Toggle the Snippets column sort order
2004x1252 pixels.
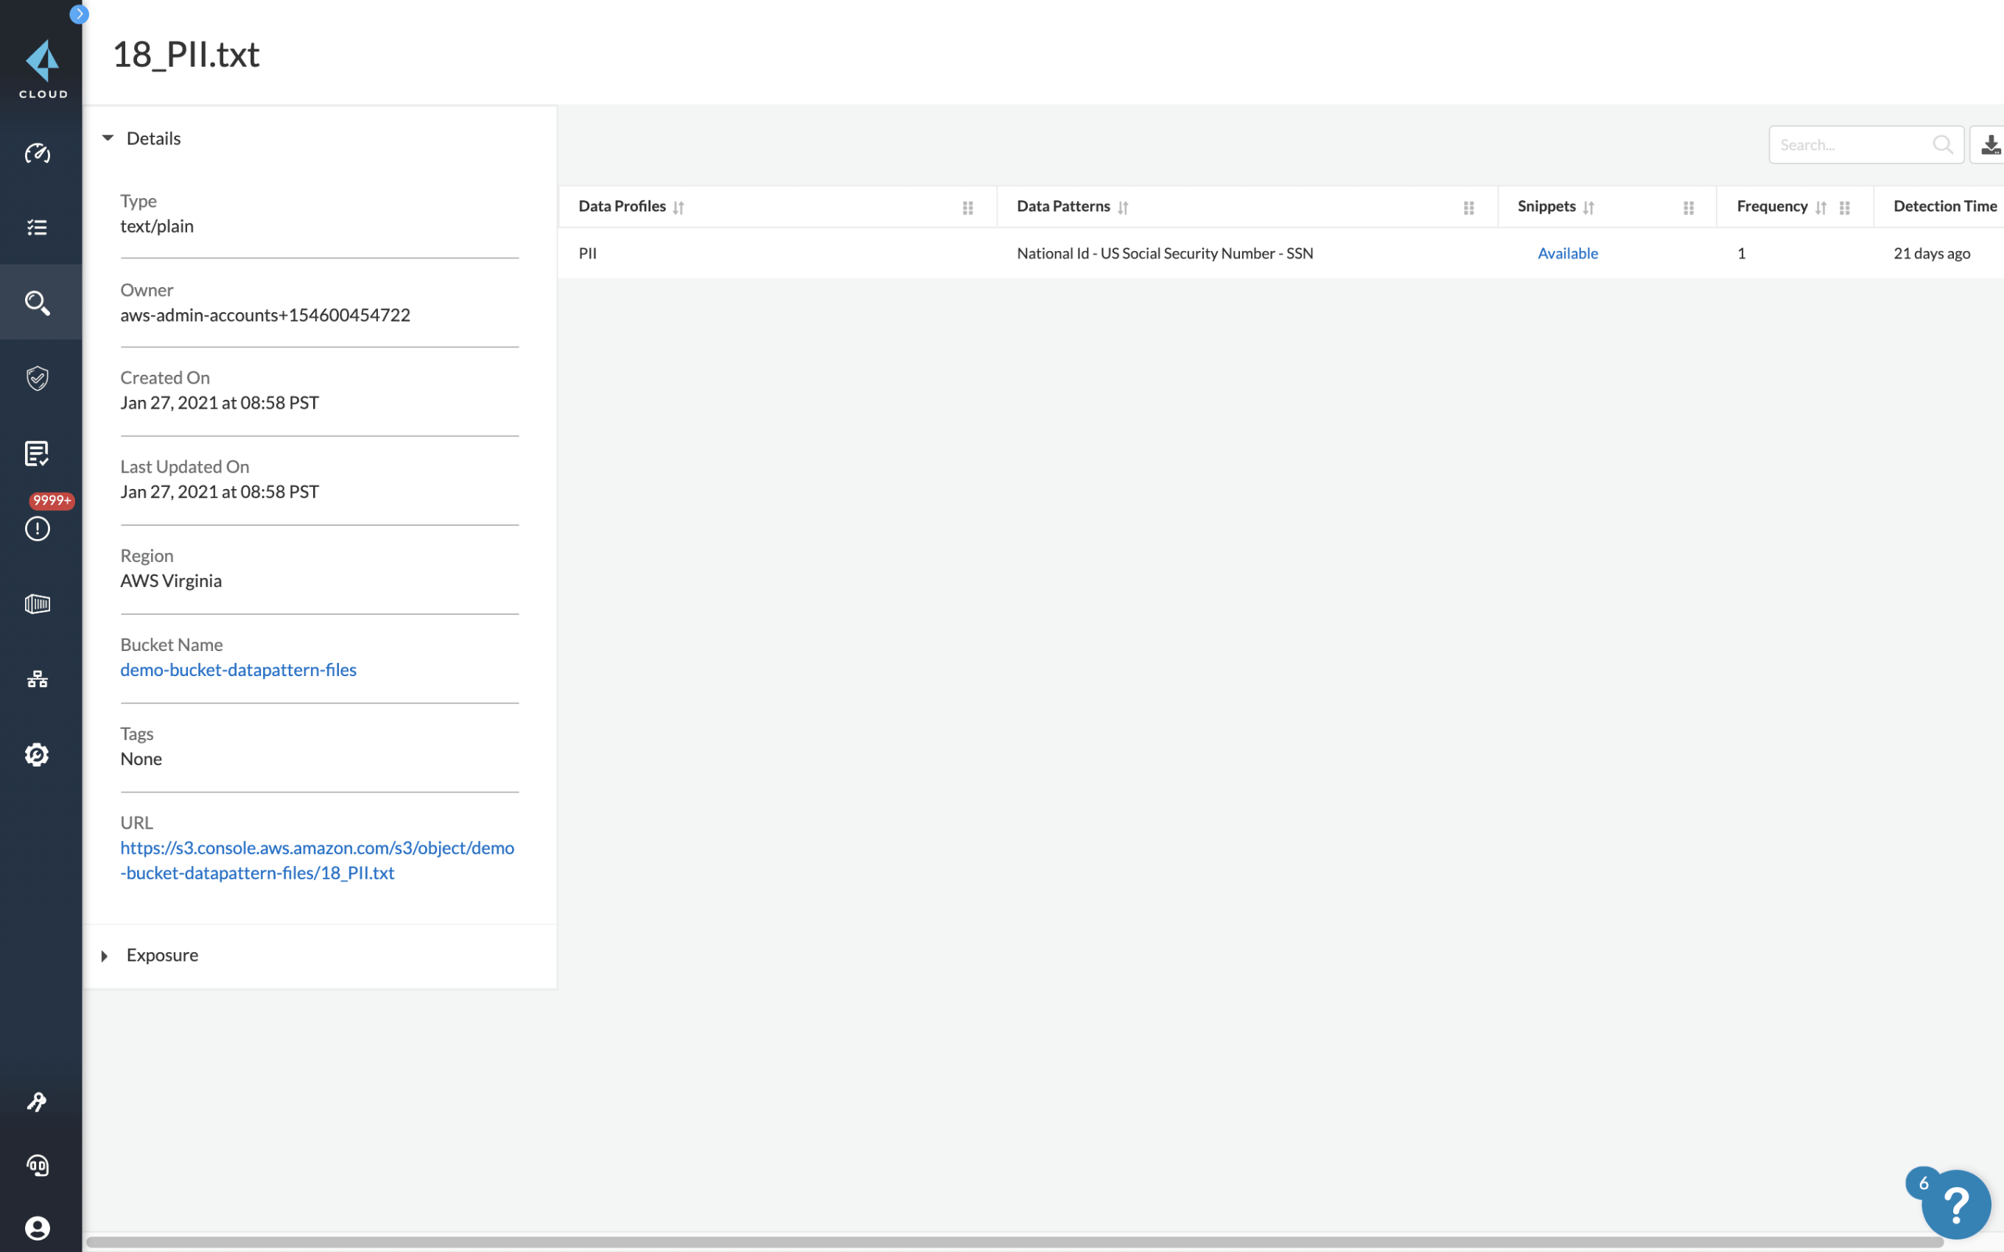pos(1588,205)
